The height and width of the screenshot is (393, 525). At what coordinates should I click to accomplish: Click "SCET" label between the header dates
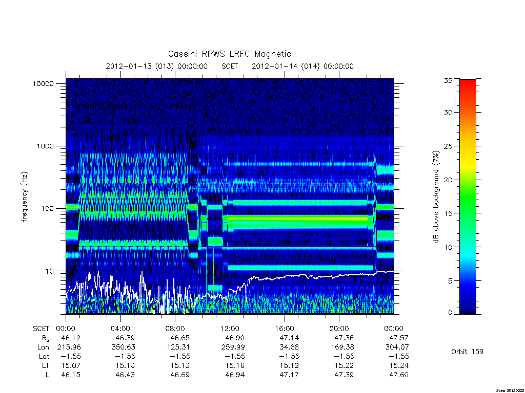point(230,66)
